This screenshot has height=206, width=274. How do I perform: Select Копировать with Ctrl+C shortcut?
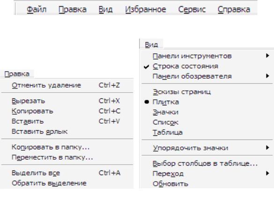(x=67, y=111)
